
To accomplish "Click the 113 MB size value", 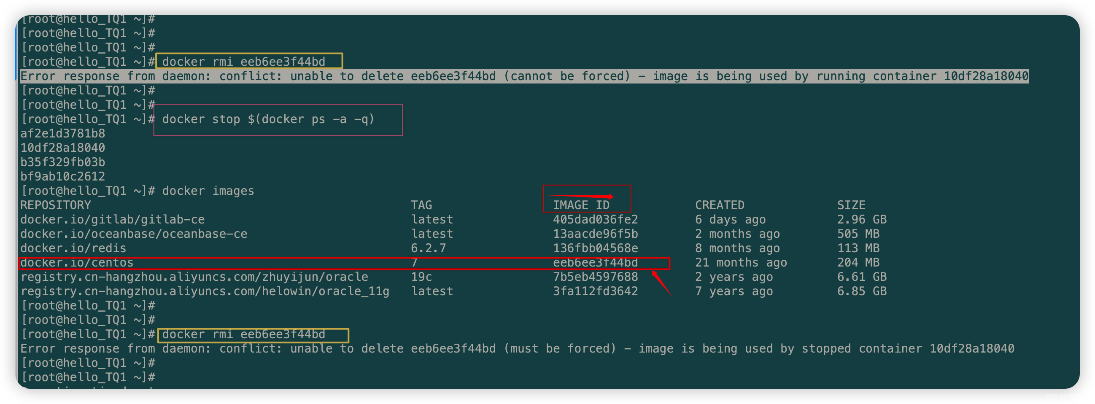I will (858, 248).
